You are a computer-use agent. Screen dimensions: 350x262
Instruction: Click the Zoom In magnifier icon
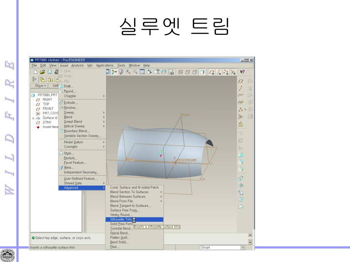point(128,72)
